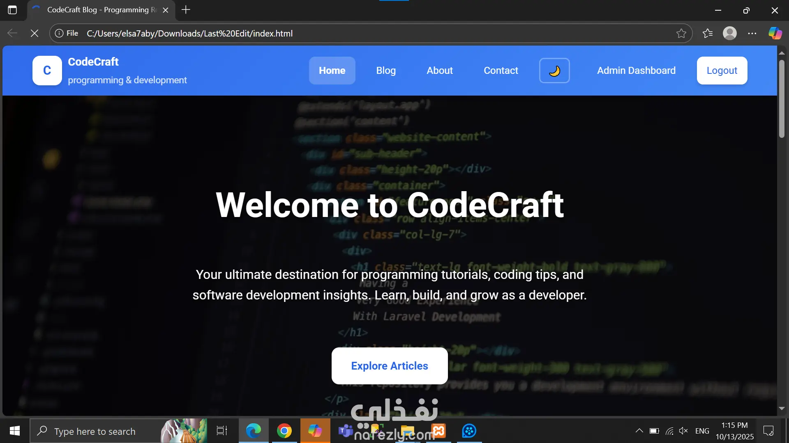789x443 pixels.
Task: Launch Copilot from browser toolbar
Action: tap(775, 33)
